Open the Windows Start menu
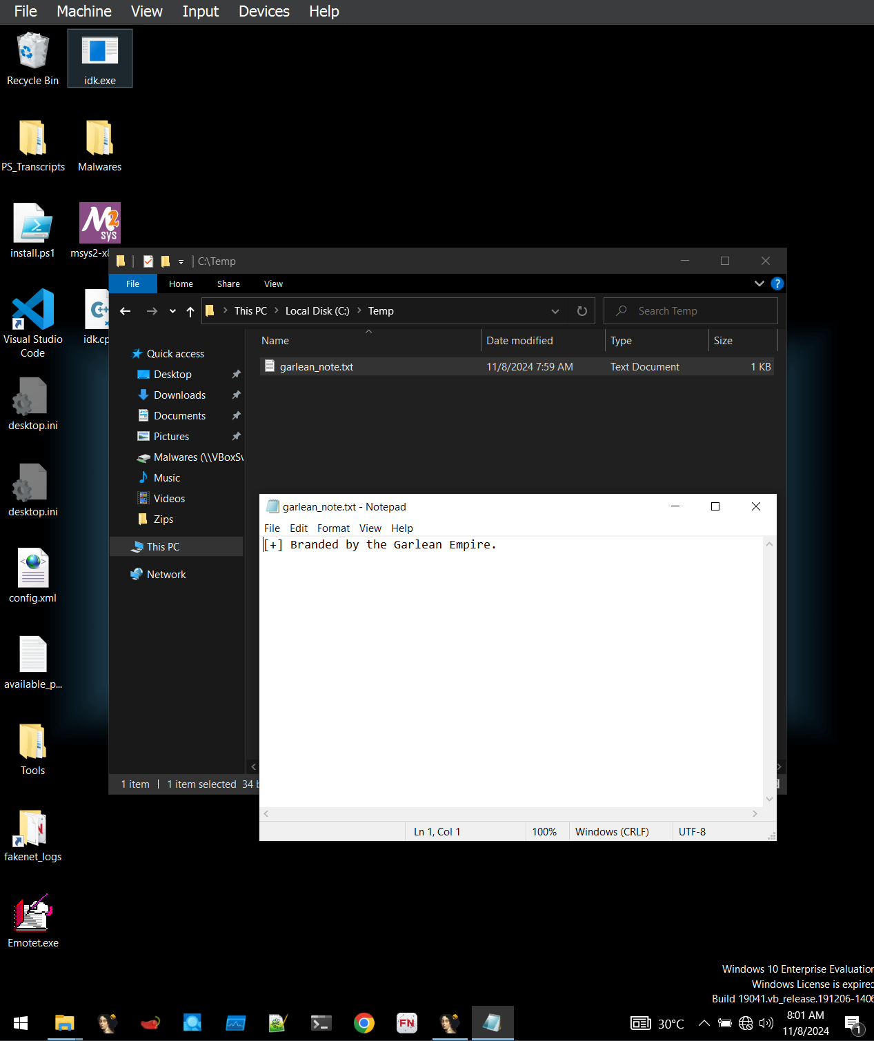The image size is (874, 1041). (21, 1023)
